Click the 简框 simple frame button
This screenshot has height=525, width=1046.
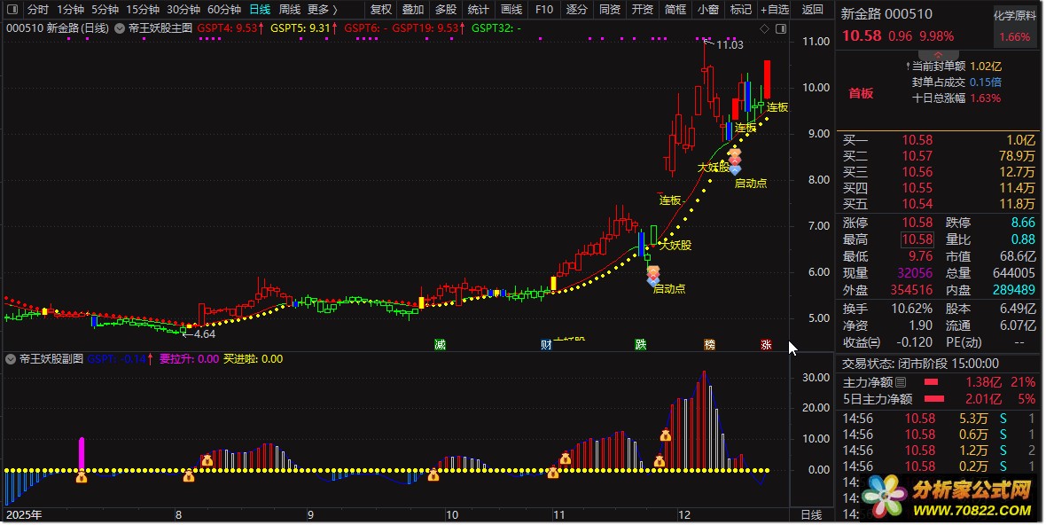click(675, 10)
